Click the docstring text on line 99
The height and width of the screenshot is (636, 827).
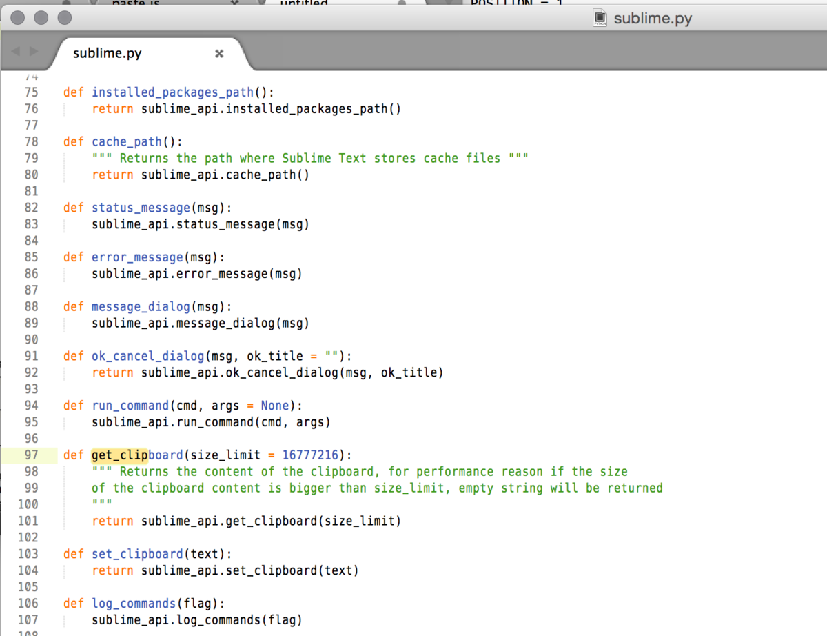point(377,488)
